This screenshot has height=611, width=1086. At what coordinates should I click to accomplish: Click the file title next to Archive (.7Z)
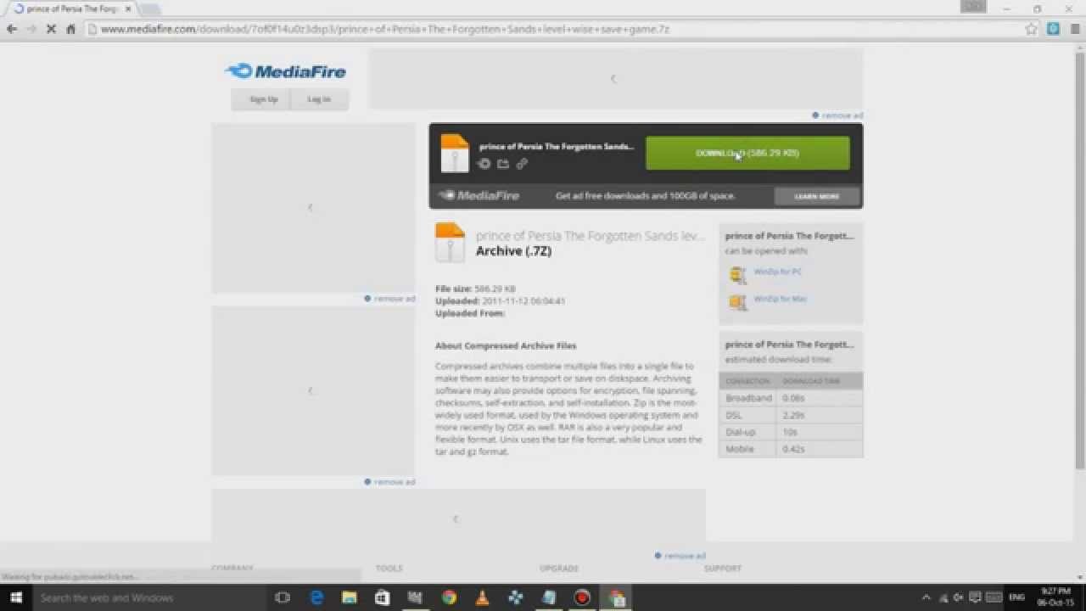591,236
